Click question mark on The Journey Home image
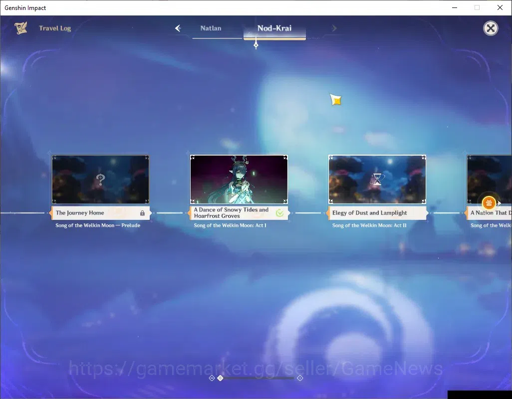512x399 pixels. point(101,179)
